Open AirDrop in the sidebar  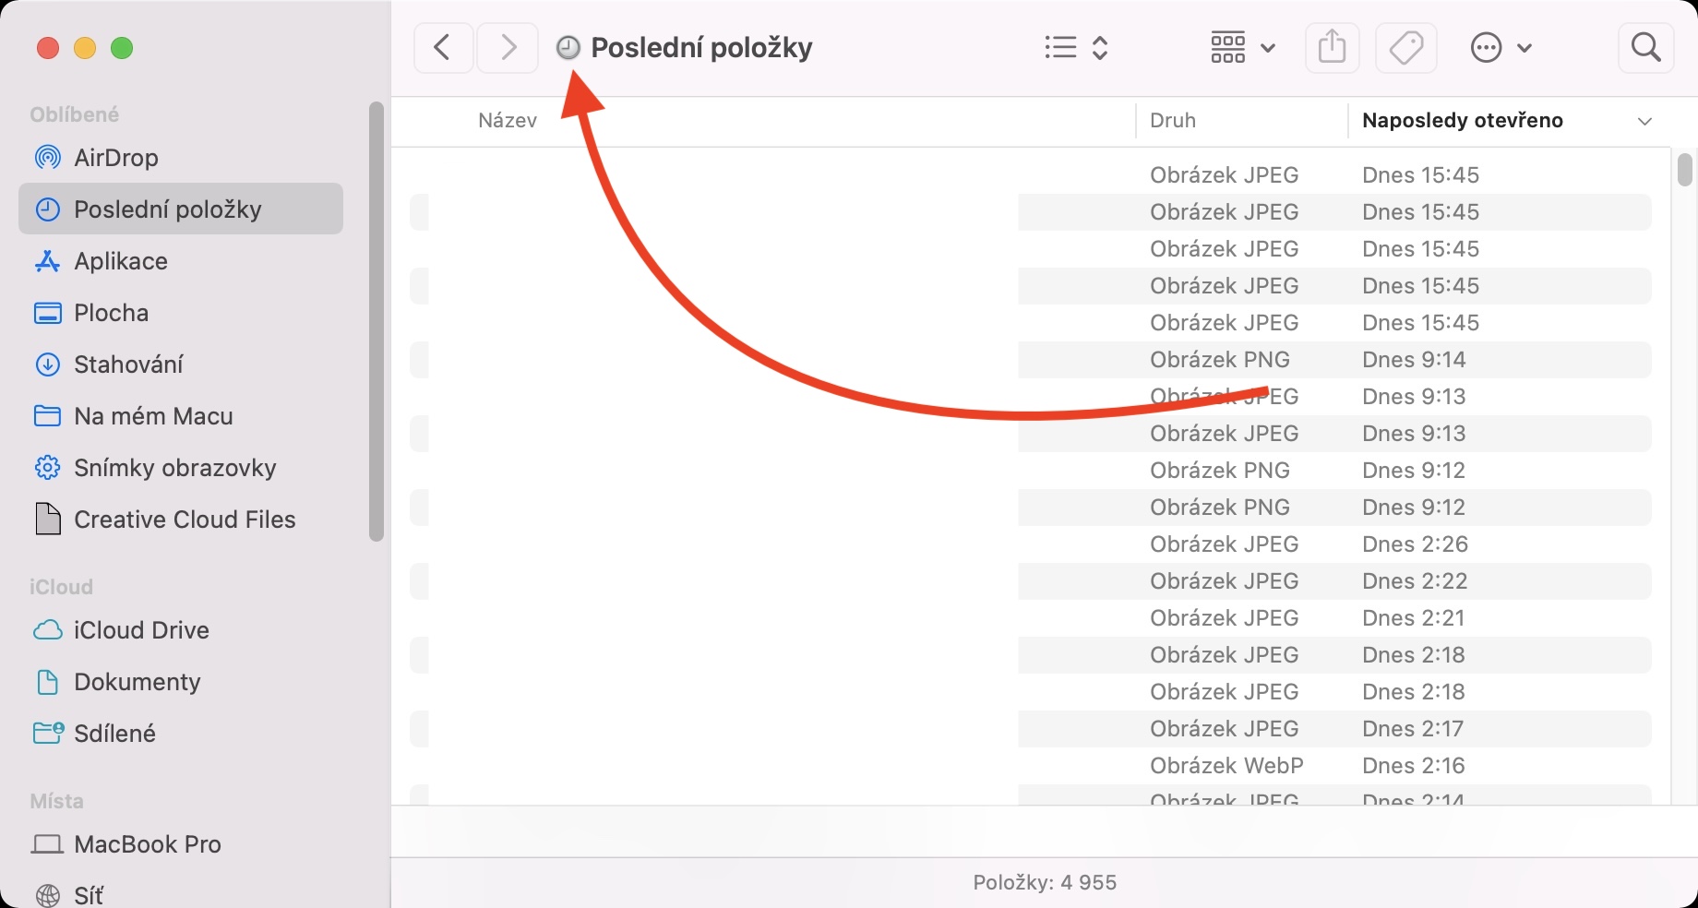coord(115,158)
